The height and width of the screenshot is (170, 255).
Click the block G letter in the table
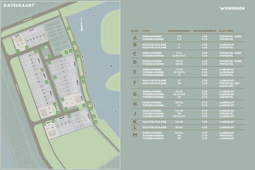tap(135, 93)
